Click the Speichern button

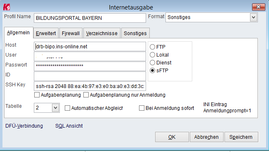point(241,137)
